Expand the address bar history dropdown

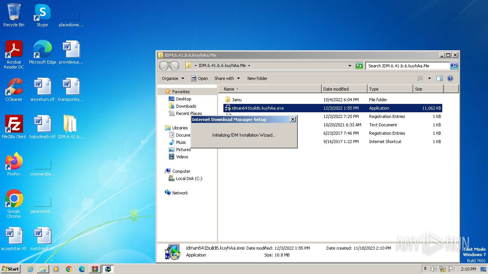click(x=350, y=66)
